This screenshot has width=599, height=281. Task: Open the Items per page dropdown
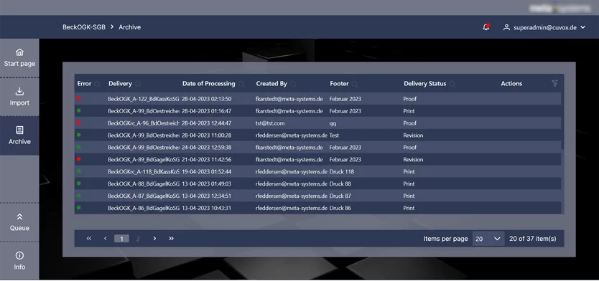[488, 239]
